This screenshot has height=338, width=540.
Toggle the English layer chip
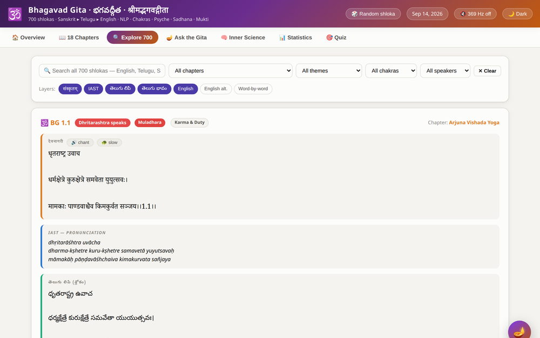coord(186,89)
